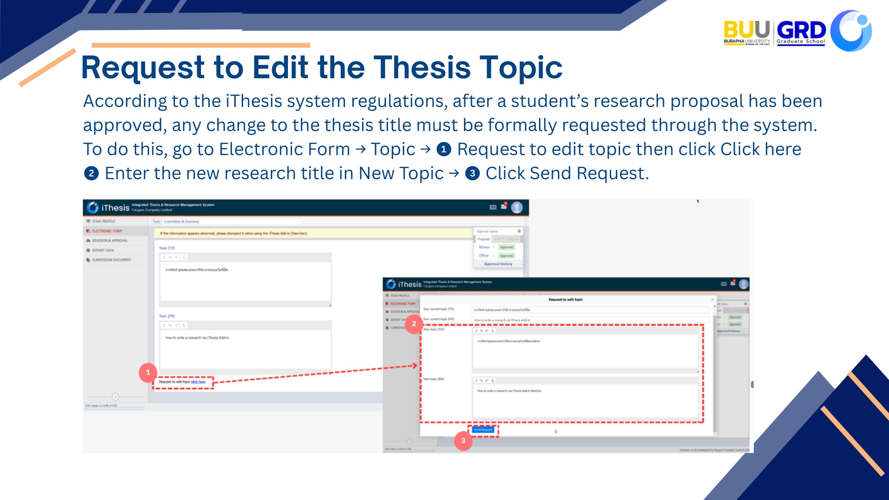Open Revision & Approval in left sidebar
The height and width of the screenshot is (500, 889).
109,241
